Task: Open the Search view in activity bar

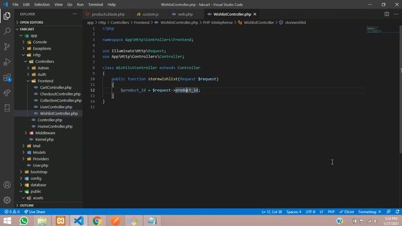Action: 7,31
